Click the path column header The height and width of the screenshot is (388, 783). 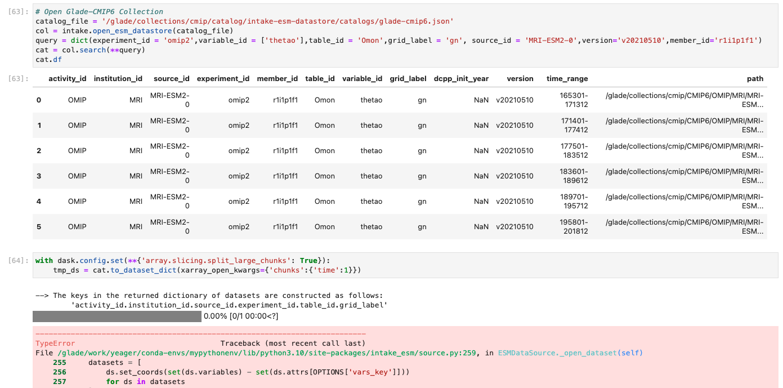(x=755, y=79)
